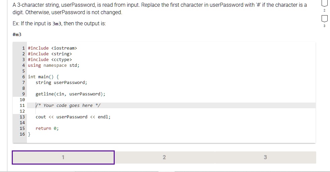Click line number 11 in the gutter
The image size is (330, 172).
coord(22,106)
